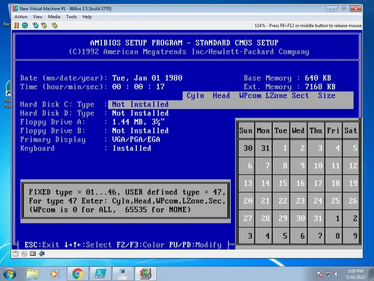The image size is (374, 281).
Task: Click 'LZone' column header
Action: tap(276, 95)
